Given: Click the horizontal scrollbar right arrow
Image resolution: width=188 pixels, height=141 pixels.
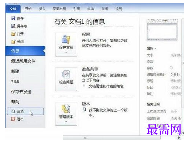Looking at the screenshot, I should tap(179, 138).
